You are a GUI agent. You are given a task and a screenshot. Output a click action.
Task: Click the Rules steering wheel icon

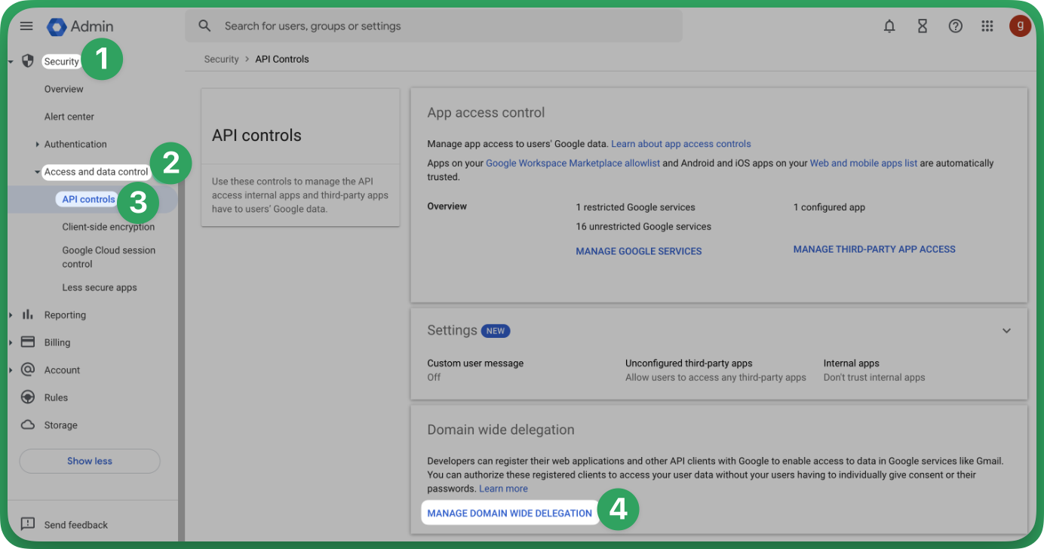[x=28, y=397]
